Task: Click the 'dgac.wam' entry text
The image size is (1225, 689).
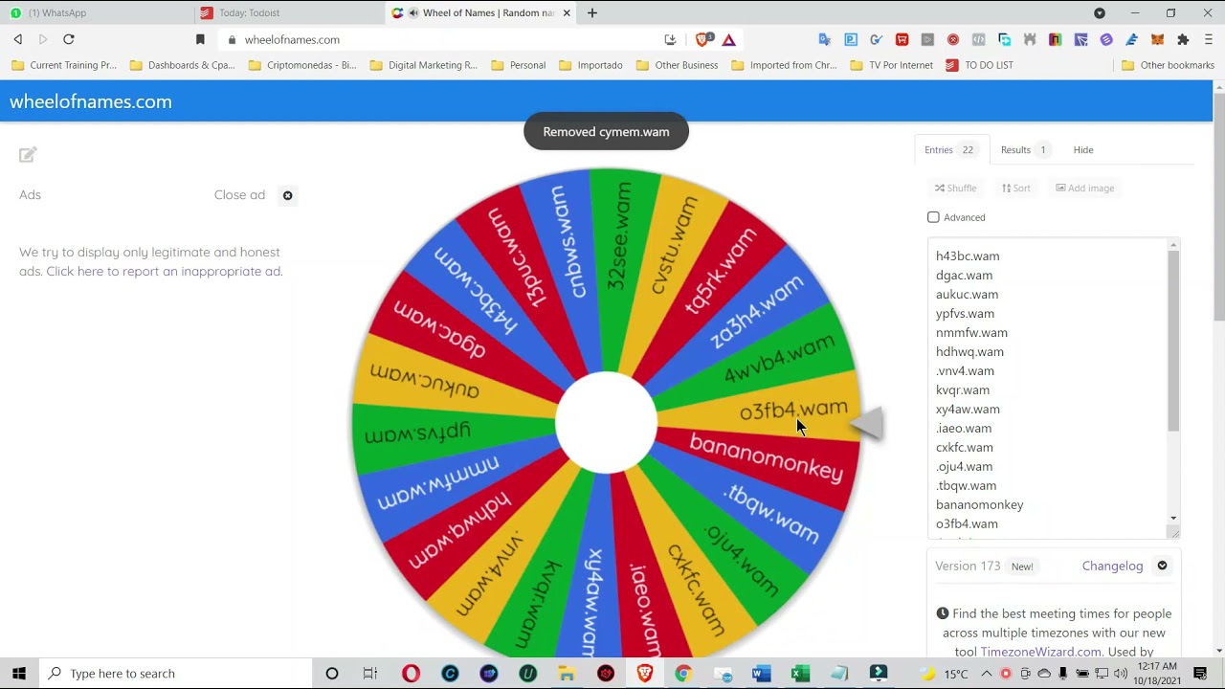Action: (x=964, y=276)
